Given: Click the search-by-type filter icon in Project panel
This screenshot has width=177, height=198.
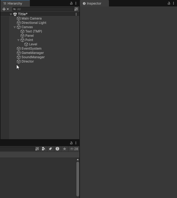Looking at the screenshot, I should tap(44, 149).
